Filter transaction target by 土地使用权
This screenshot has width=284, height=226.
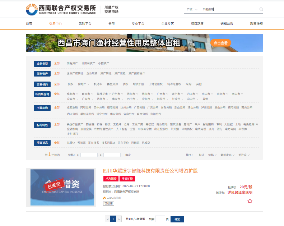[x=155, y=84]
